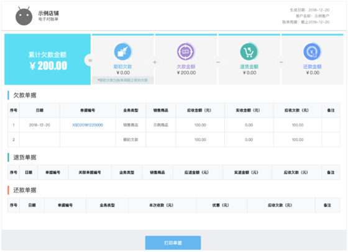Image resolution: width=348 pixels, height=252 pixels.
Task: Click the 累计欠款金额 ¥200.00 panel
Action: coord(47,59)
